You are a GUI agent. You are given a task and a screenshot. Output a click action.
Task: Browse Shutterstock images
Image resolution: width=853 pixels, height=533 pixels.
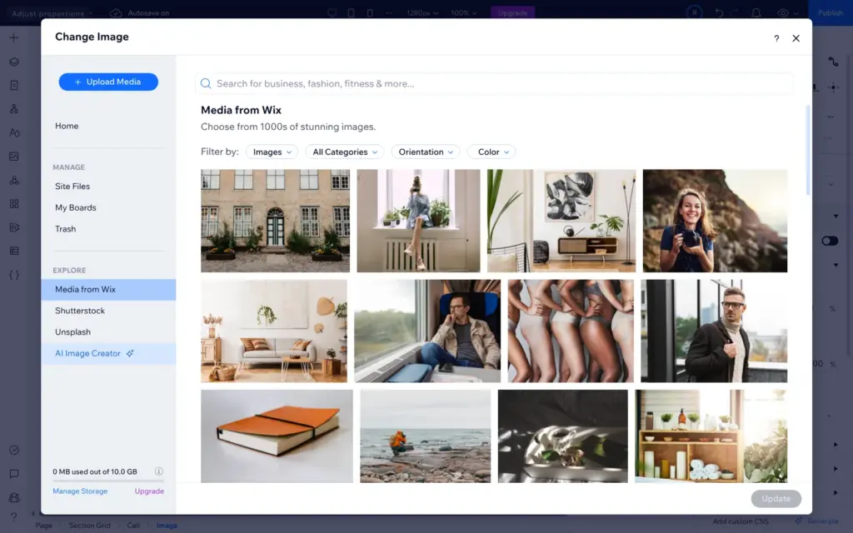click(80, 311)
